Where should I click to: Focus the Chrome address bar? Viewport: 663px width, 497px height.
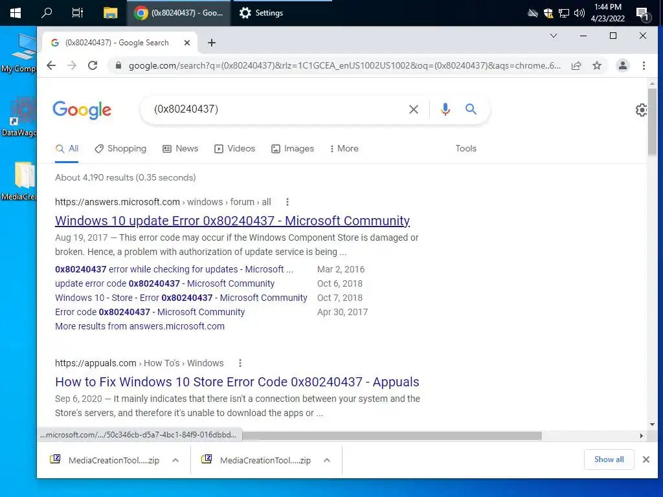344,65
